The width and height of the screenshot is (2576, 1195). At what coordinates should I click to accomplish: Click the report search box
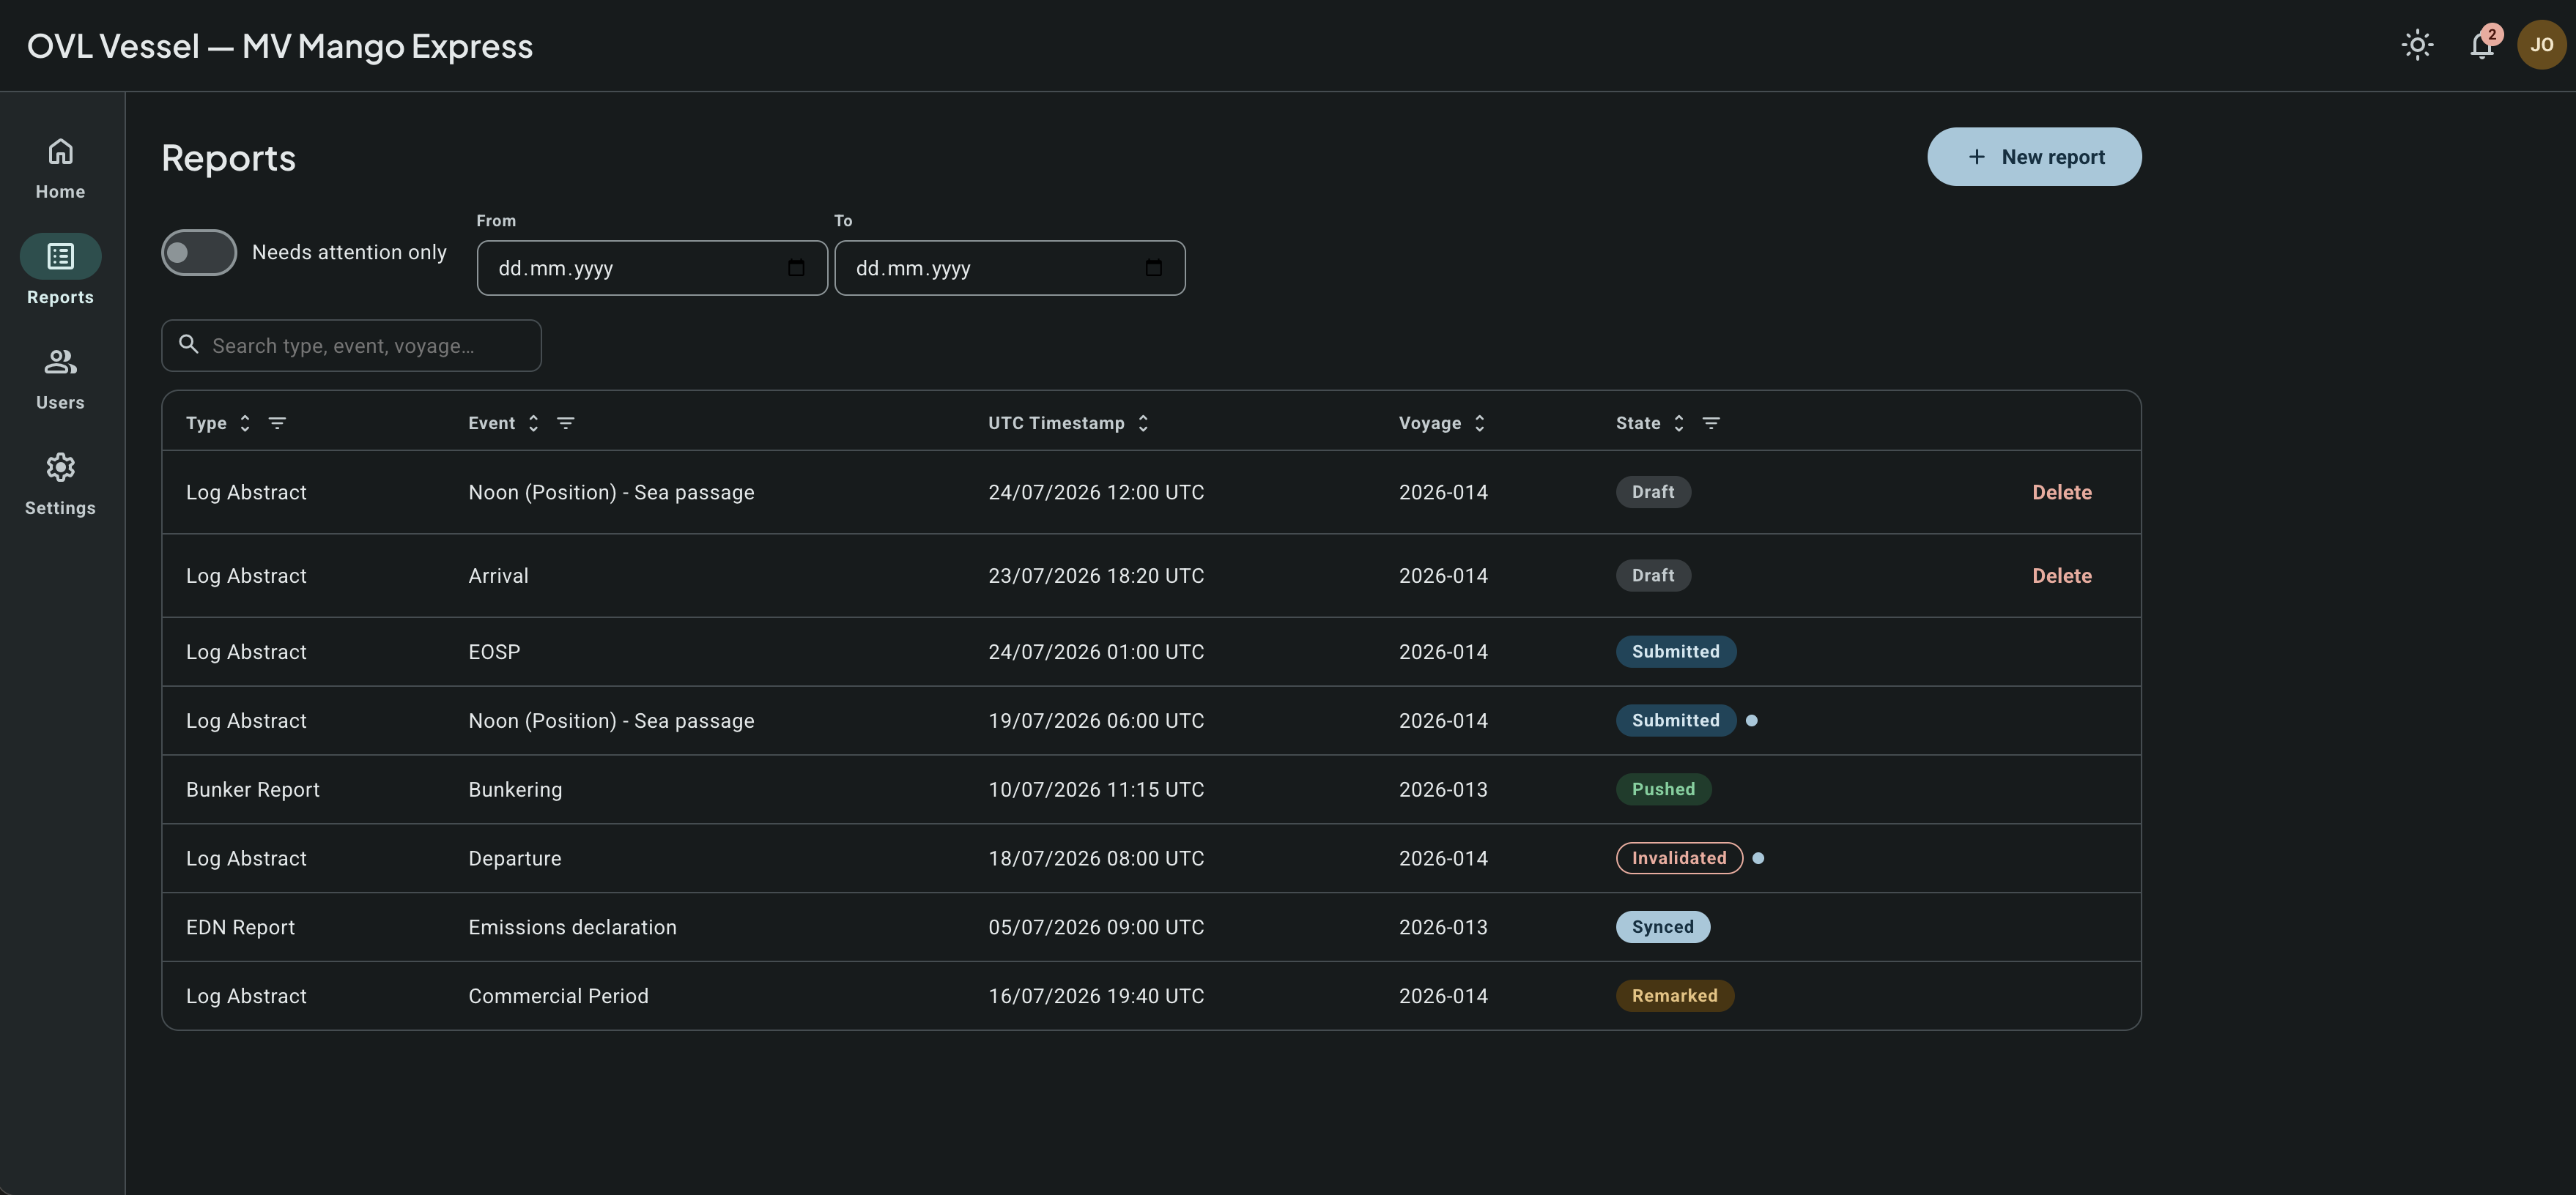(351, 346)
